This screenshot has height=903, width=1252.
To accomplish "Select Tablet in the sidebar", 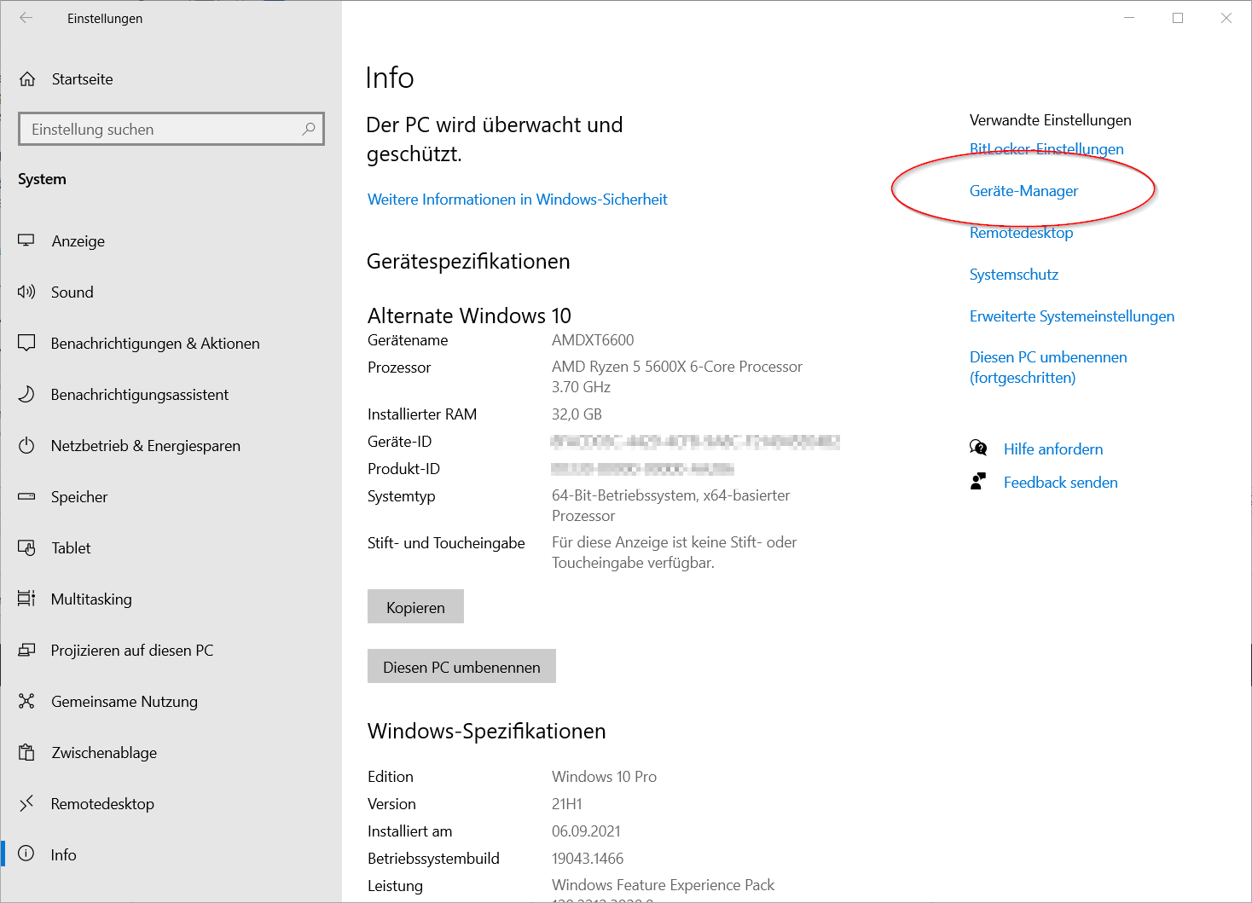I will [71, 548].
